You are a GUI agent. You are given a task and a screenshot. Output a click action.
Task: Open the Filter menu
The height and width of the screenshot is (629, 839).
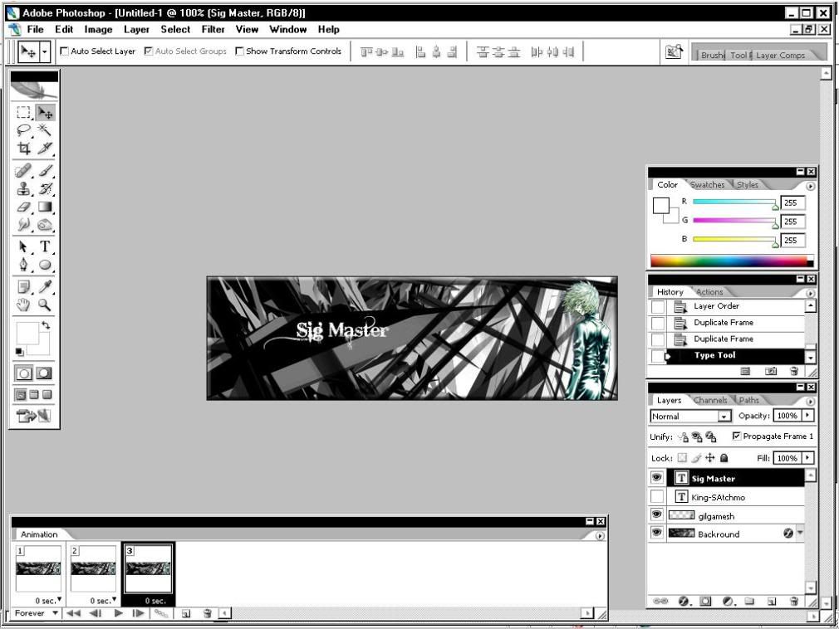213,29
